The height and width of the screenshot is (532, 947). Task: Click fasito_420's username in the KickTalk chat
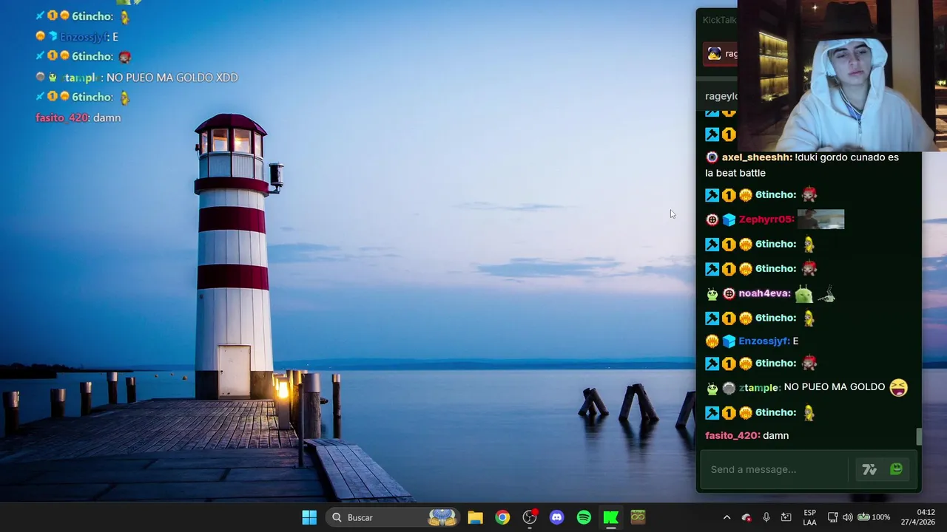click(732, 435)
